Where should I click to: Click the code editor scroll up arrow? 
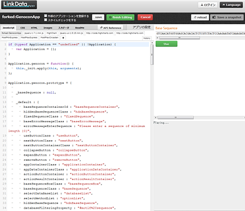tap(152, 43)
